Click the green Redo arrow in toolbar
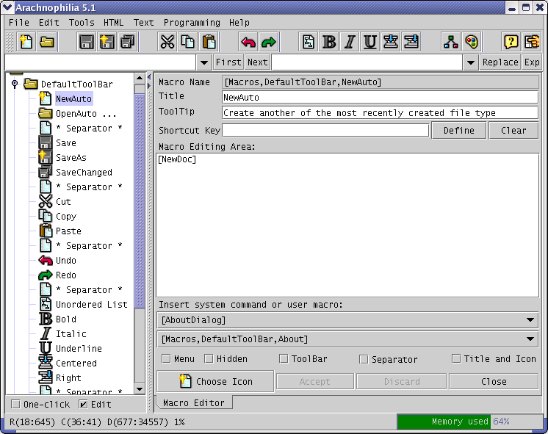 pos(269,42)
